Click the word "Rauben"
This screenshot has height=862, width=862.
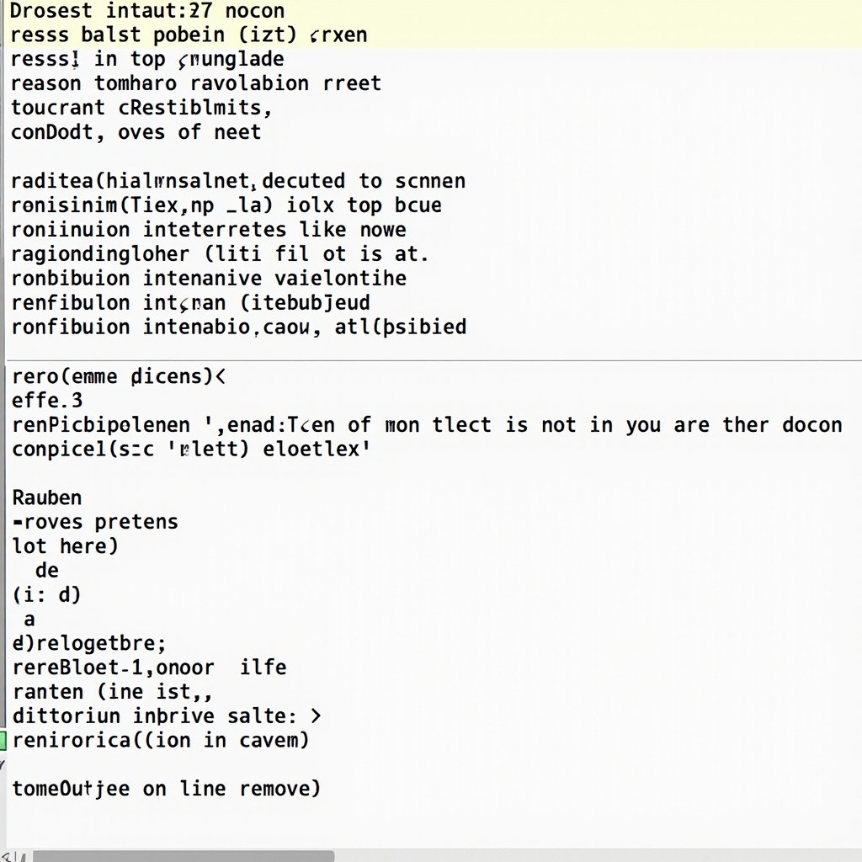pos(47,498)
